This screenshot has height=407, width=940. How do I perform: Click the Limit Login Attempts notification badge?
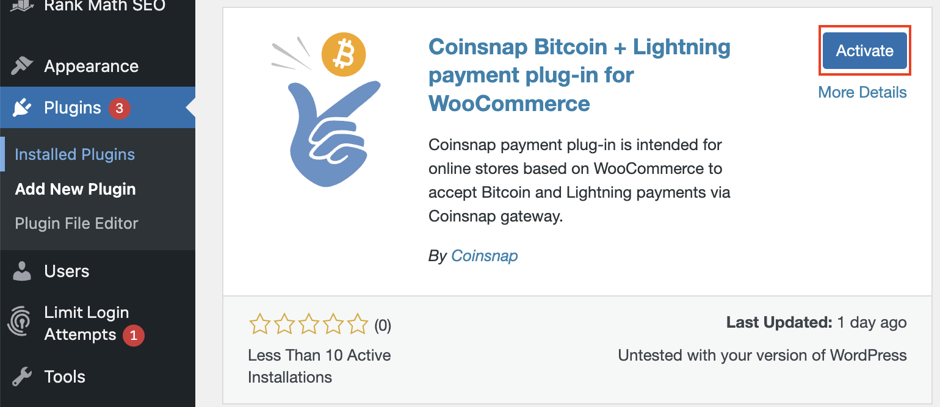(x=134, y=335)
